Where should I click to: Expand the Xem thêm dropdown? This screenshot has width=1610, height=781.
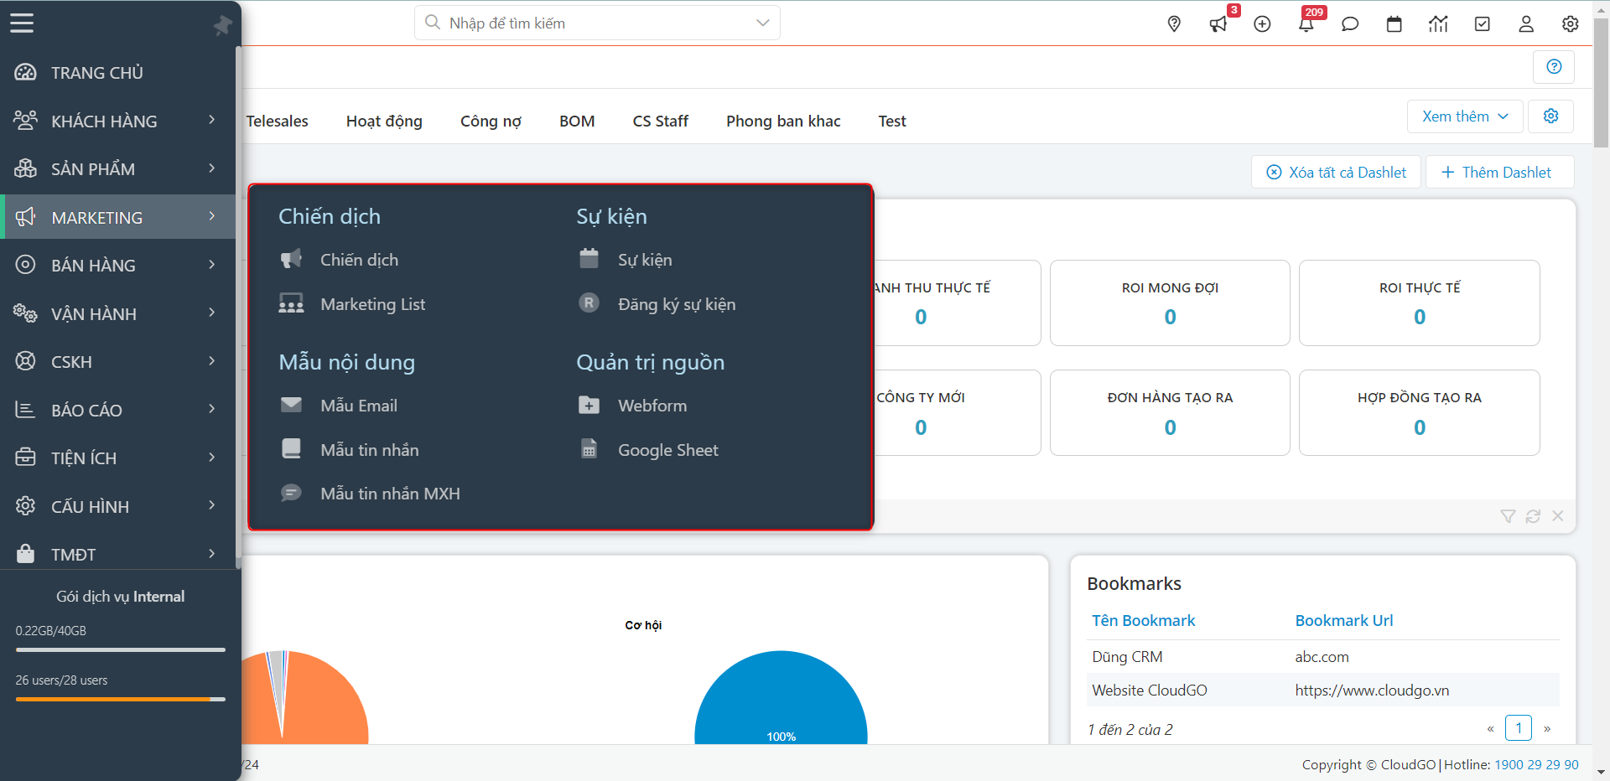tap(1464, 116)
